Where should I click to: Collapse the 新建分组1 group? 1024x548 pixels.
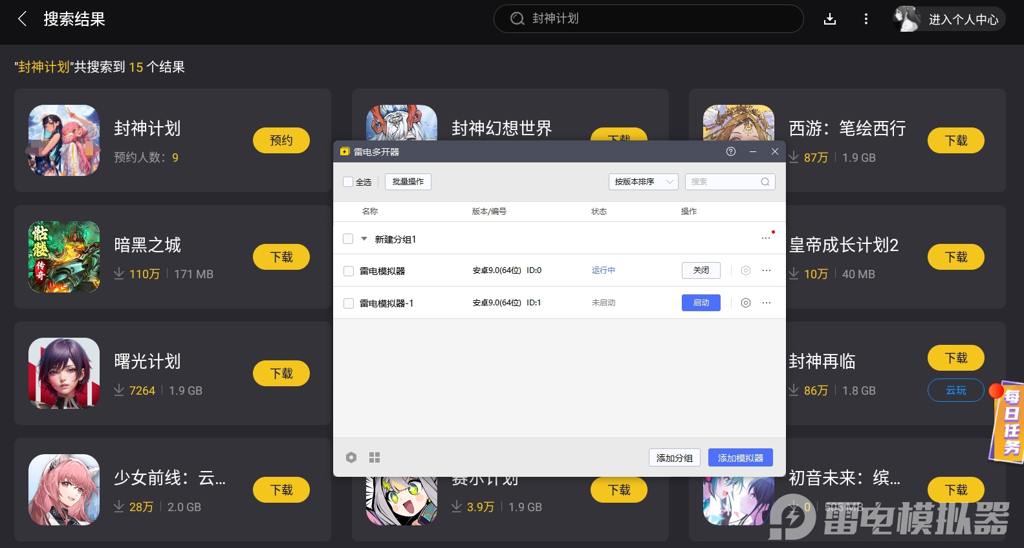click(364, 239)
